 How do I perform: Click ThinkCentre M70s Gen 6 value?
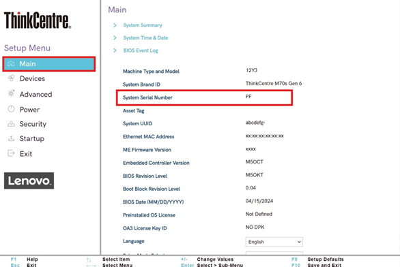pos(274,84)
